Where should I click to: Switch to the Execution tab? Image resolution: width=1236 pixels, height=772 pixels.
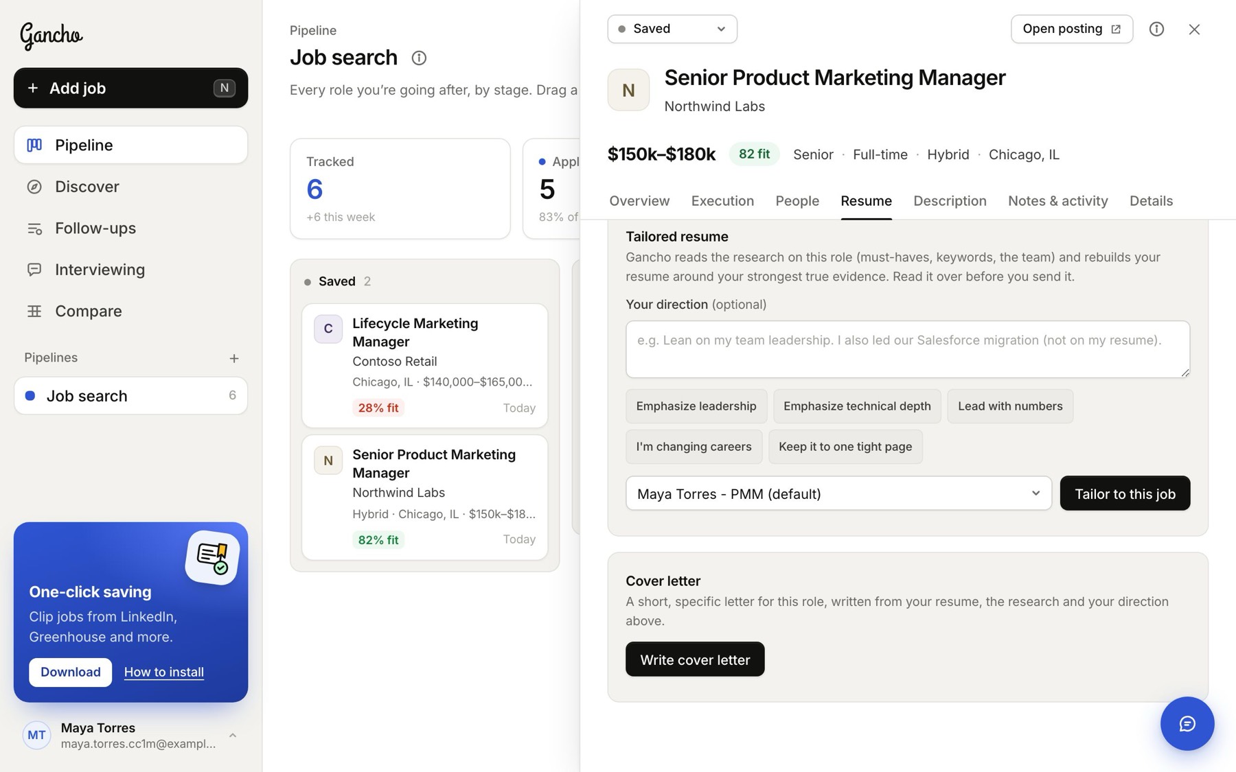point(722,201)
